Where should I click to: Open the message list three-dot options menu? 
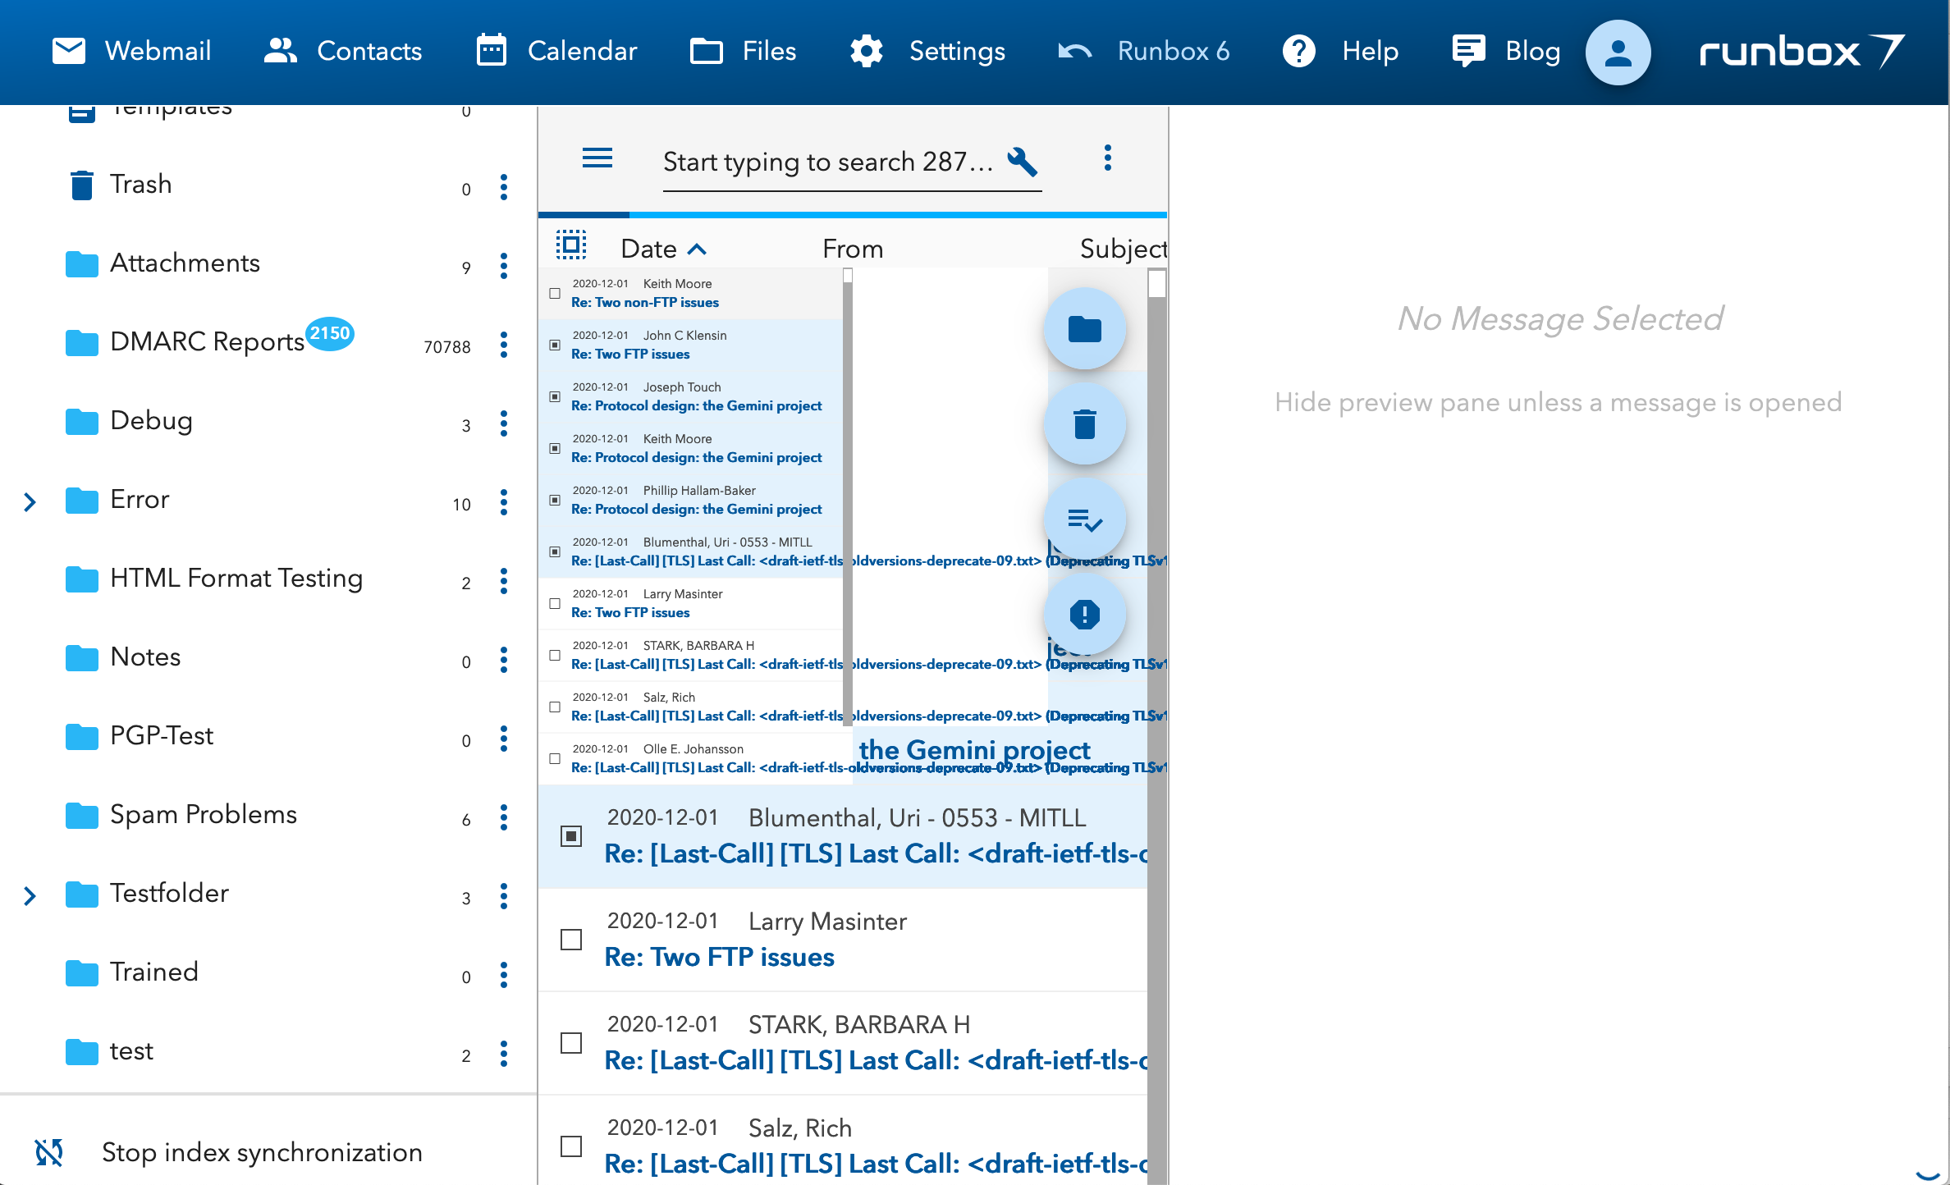coord(1108,157)
